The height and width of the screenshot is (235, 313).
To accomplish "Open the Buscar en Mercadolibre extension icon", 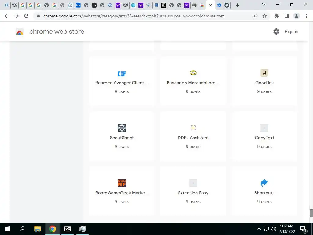I will [x=193, y=73].
